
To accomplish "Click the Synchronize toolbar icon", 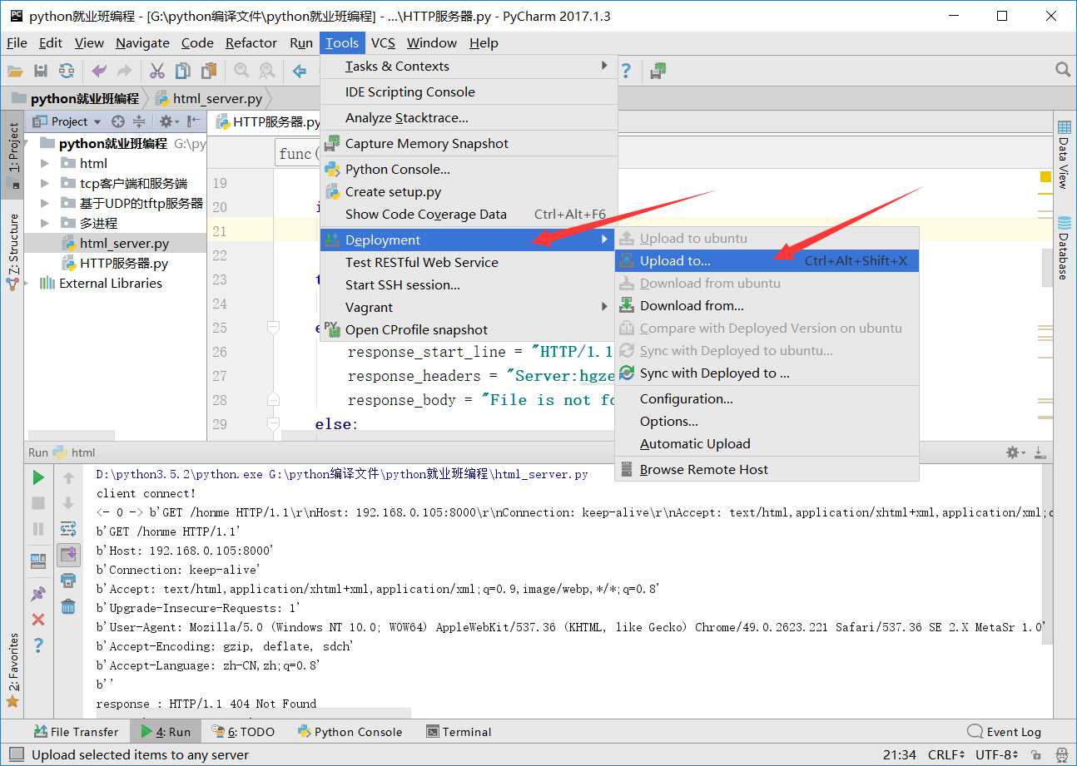I will point(67,72).
